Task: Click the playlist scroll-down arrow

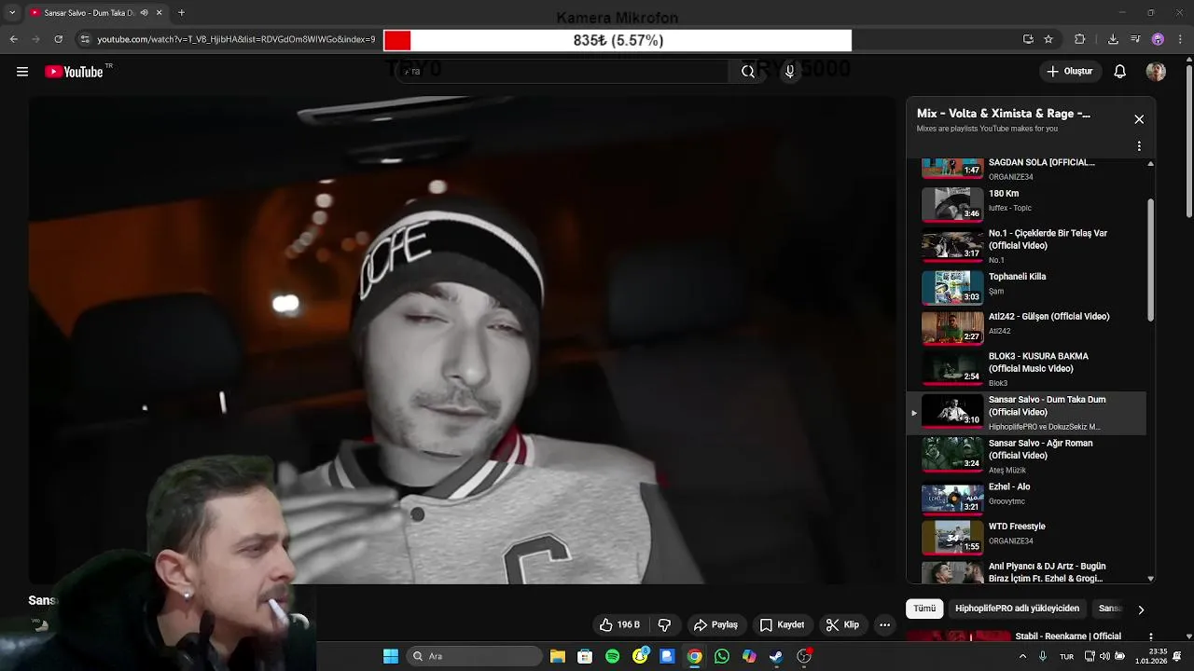Action: pyautogui.click(x=1150, y=579)
